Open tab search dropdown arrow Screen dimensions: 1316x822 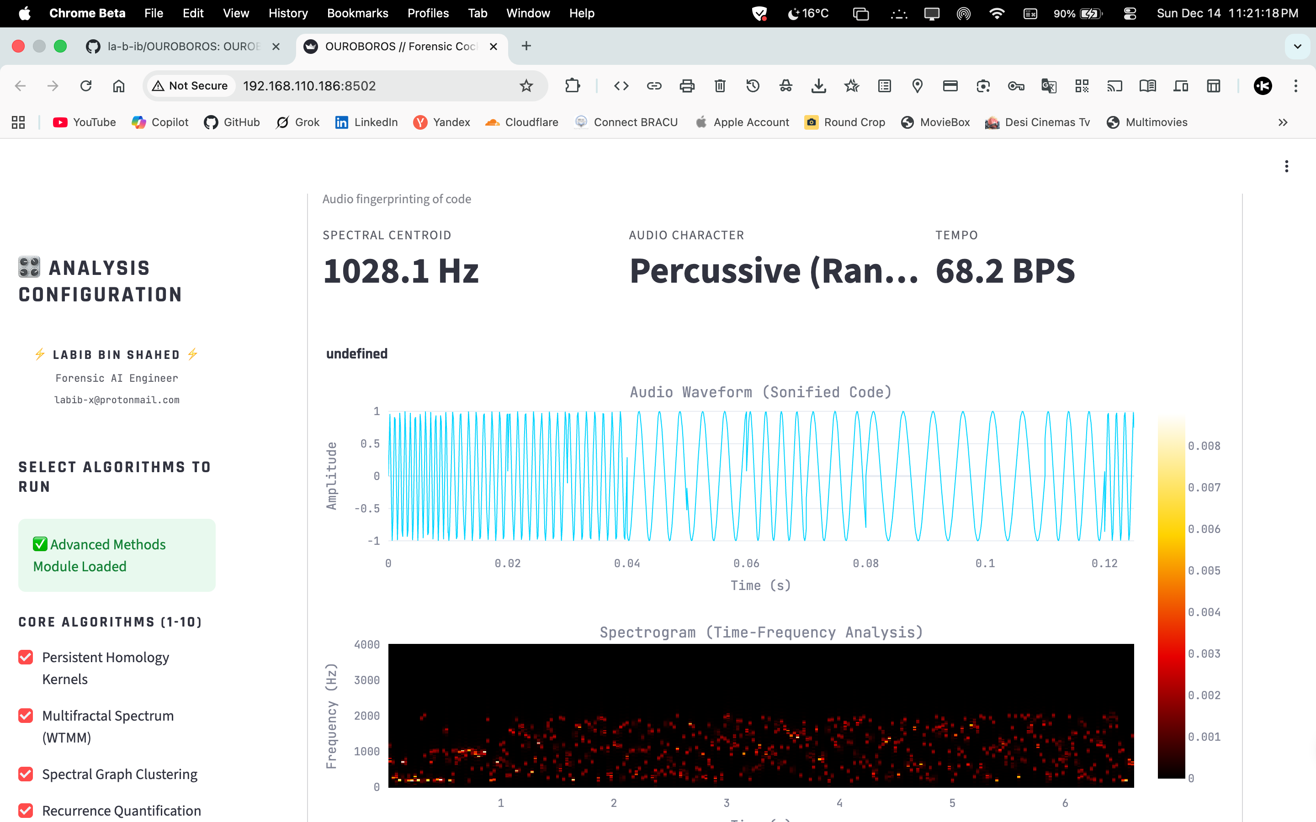tap(1298, 46)
